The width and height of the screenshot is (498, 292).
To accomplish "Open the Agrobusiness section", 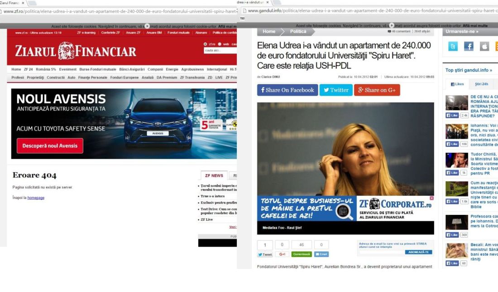I will (192, 69).
